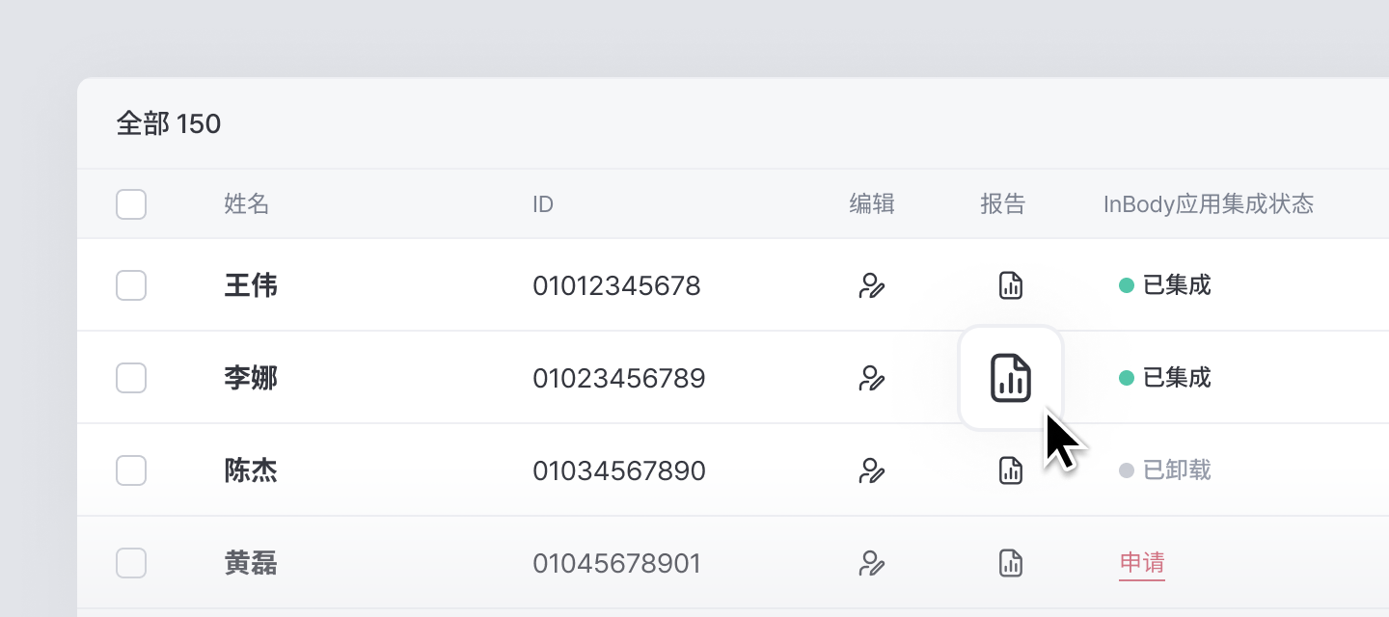Open edit icon for 黄磊
The image size is (1389, 617).
(x=872, y=563)
